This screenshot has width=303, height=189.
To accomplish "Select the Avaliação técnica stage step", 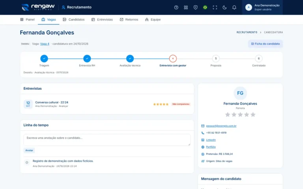I will tap(130, 58).
